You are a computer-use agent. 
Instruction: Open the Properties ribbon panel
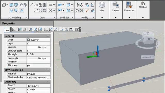click(x=129, y=10)
